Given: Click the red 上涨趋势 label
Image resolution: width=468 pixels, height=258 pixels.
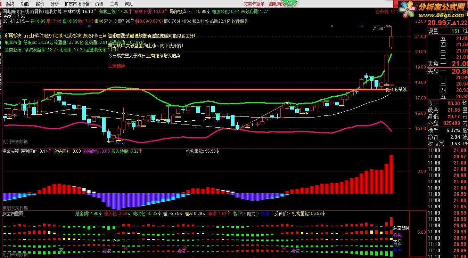Looking at the screenshot, I should click(116, 65).
